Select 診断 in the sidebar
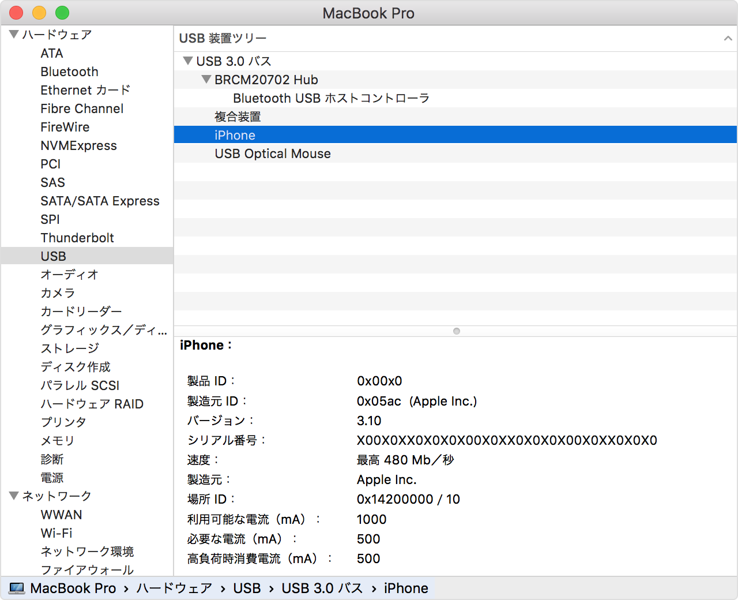The width and height of the screenshot is (738, 600). 52,459
